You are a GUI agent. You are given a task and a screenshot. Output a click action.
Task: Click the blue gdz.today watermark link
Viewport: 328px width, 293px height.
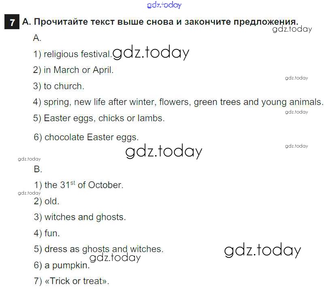click(164, 5)
